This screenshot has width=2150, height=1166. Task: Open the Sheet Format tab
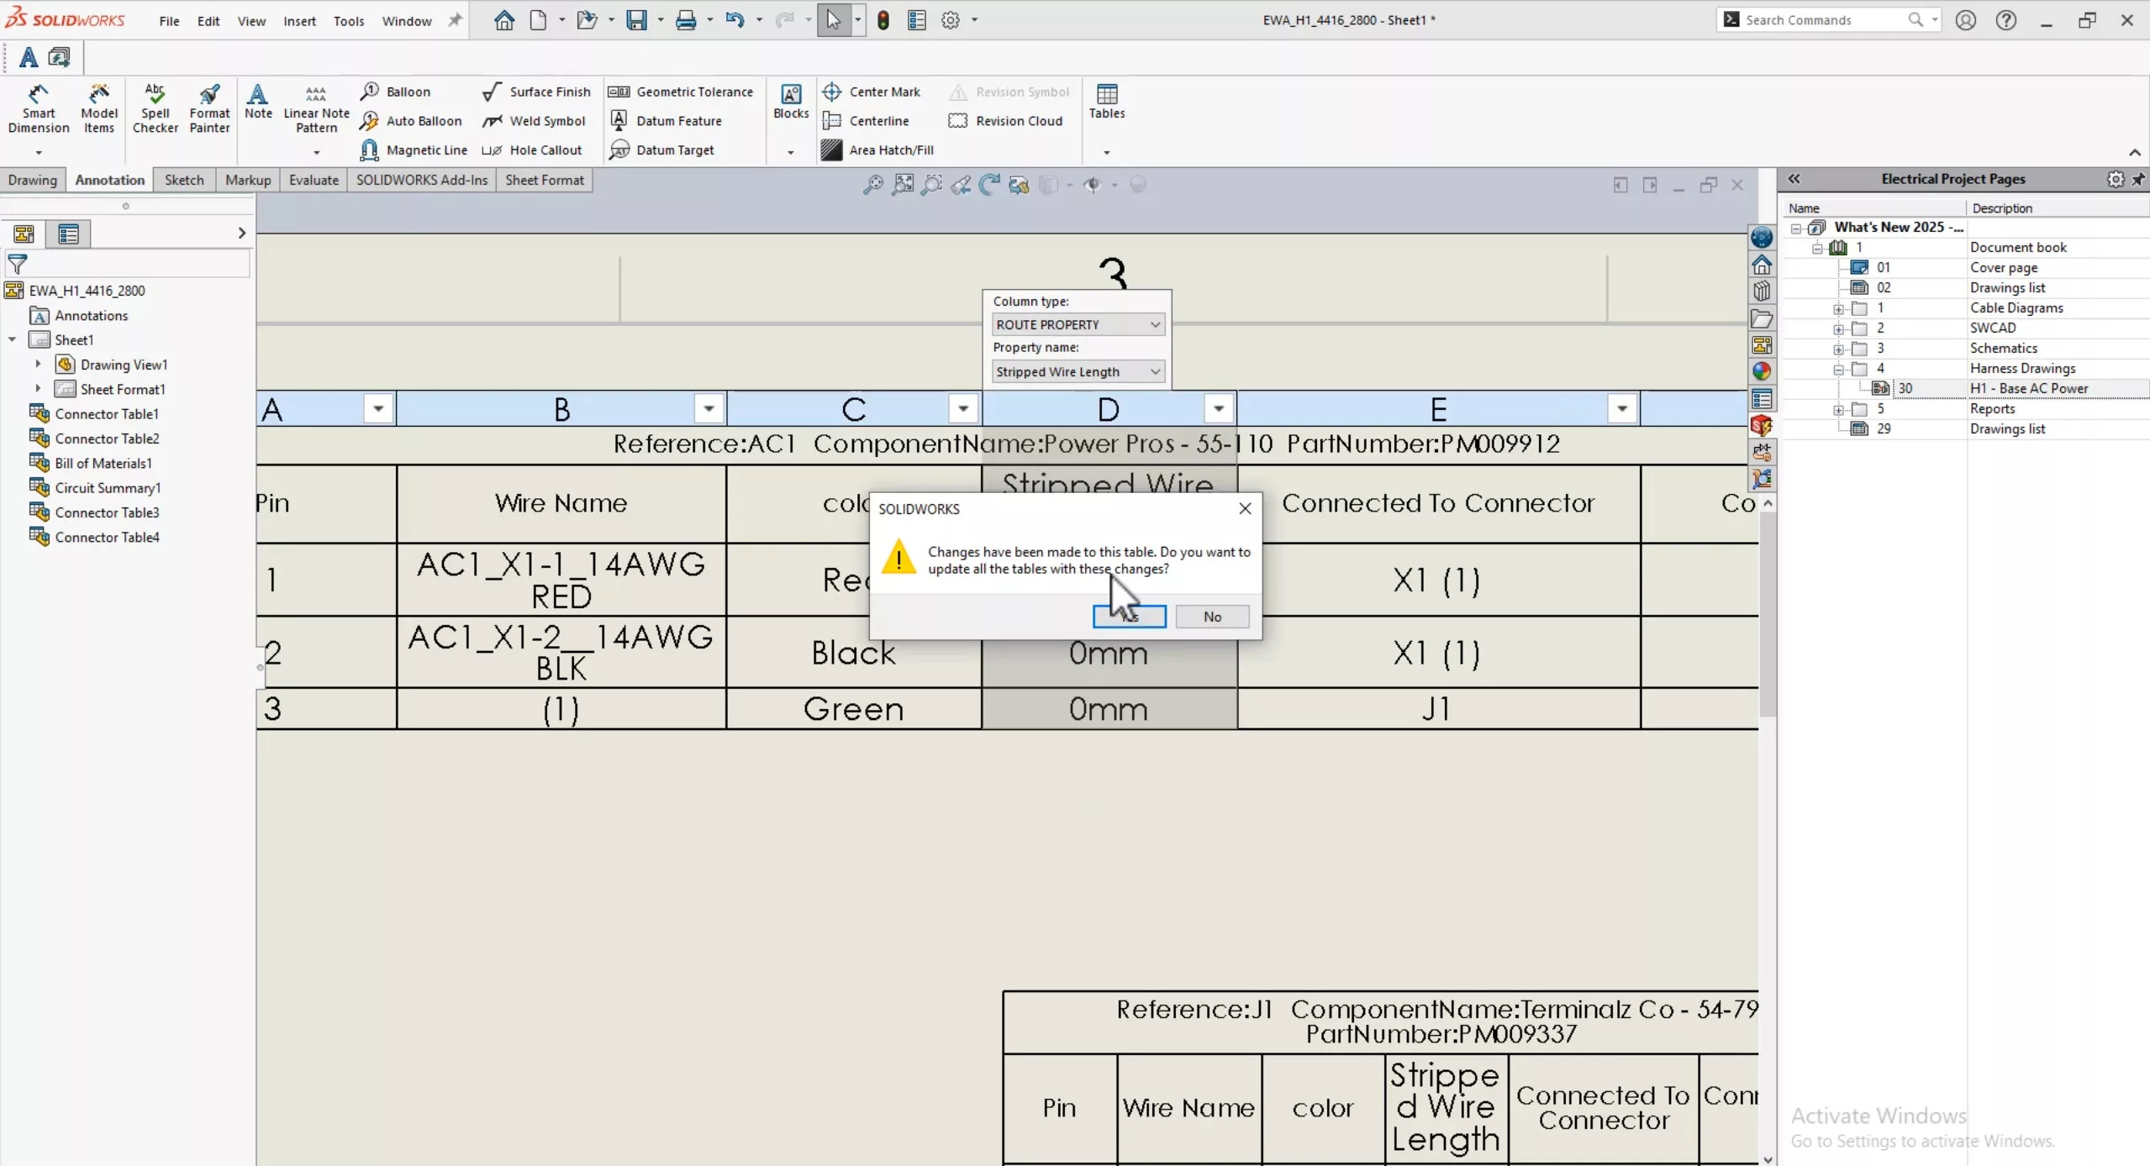click(x=545, y=180)
